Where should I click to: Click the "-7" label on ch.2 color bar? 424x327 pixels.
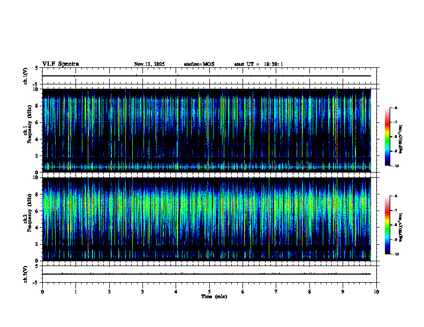pos(395,211)
